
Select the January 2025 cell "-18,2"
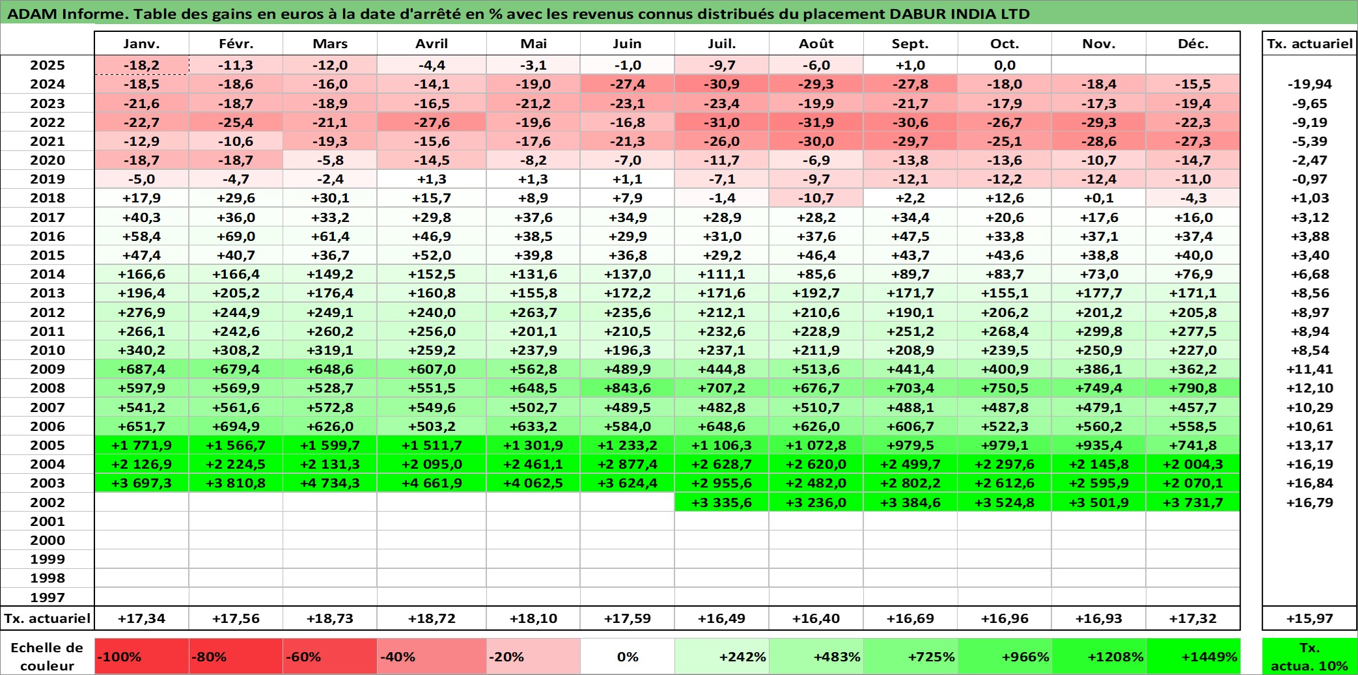tap(142, 65)
